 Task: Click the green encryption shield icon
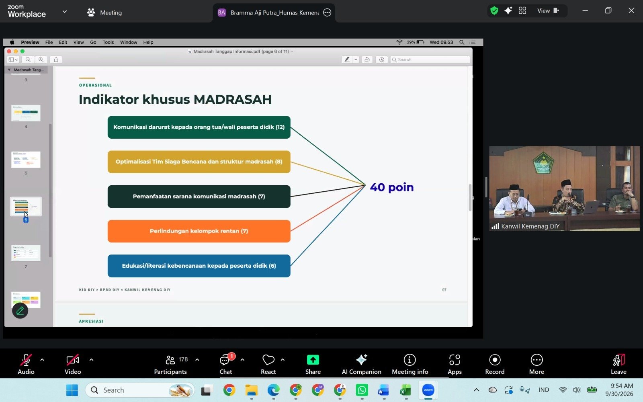click(494, 11)
